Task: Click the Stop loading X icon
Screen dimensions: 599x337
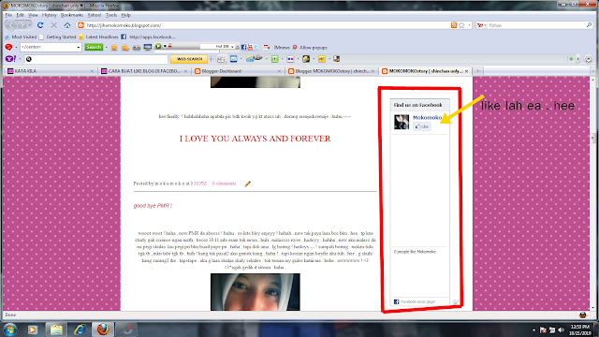Action: pyautogui.click(x=54, y=25)
